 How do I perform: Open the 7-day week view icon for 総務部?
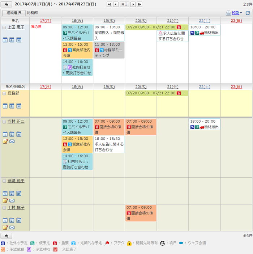pyautogui.click(x=12, y=106)
